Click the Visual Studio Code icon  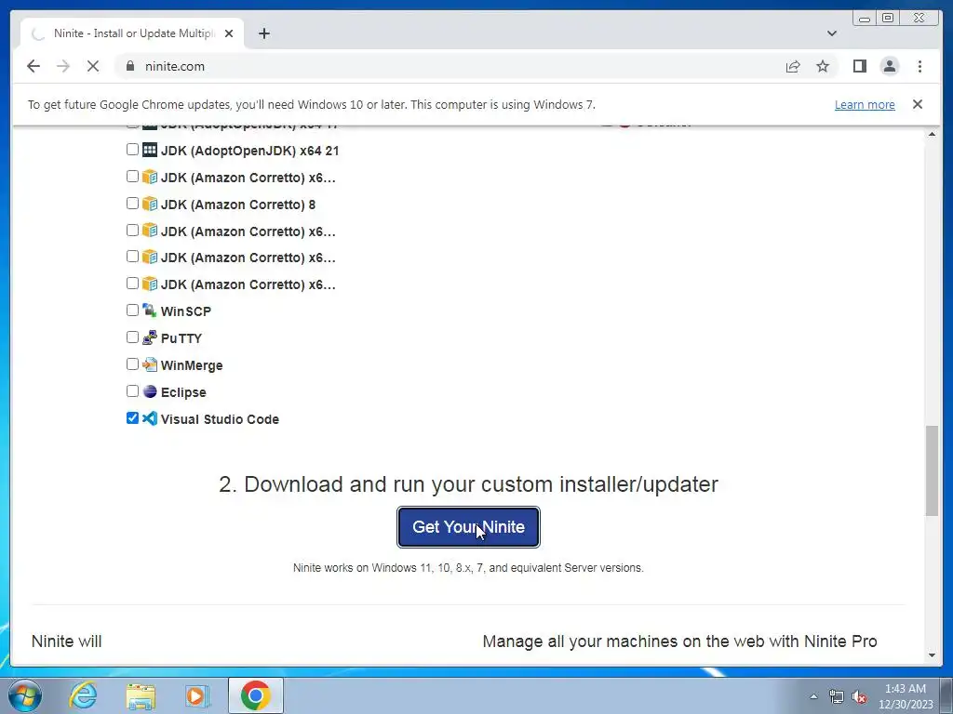point(150,418)
